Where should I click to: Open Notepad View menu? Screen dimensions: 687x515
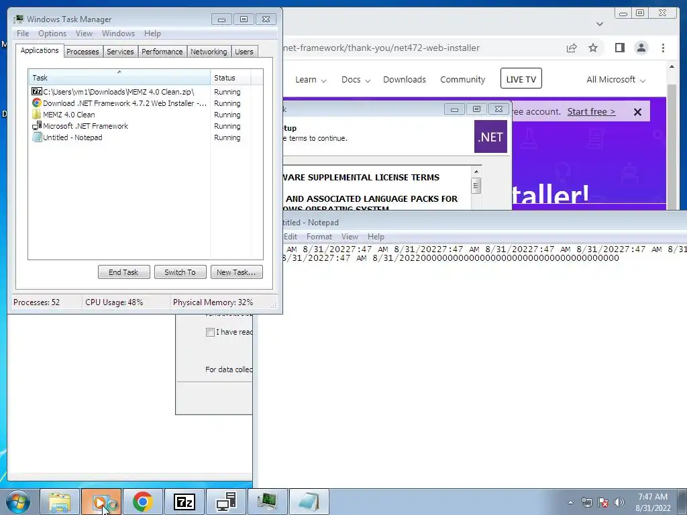(350, 237)
